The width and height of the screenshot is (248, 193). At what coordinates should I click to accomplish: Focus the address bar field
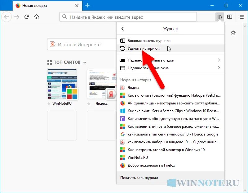click(x=128, y=17)
